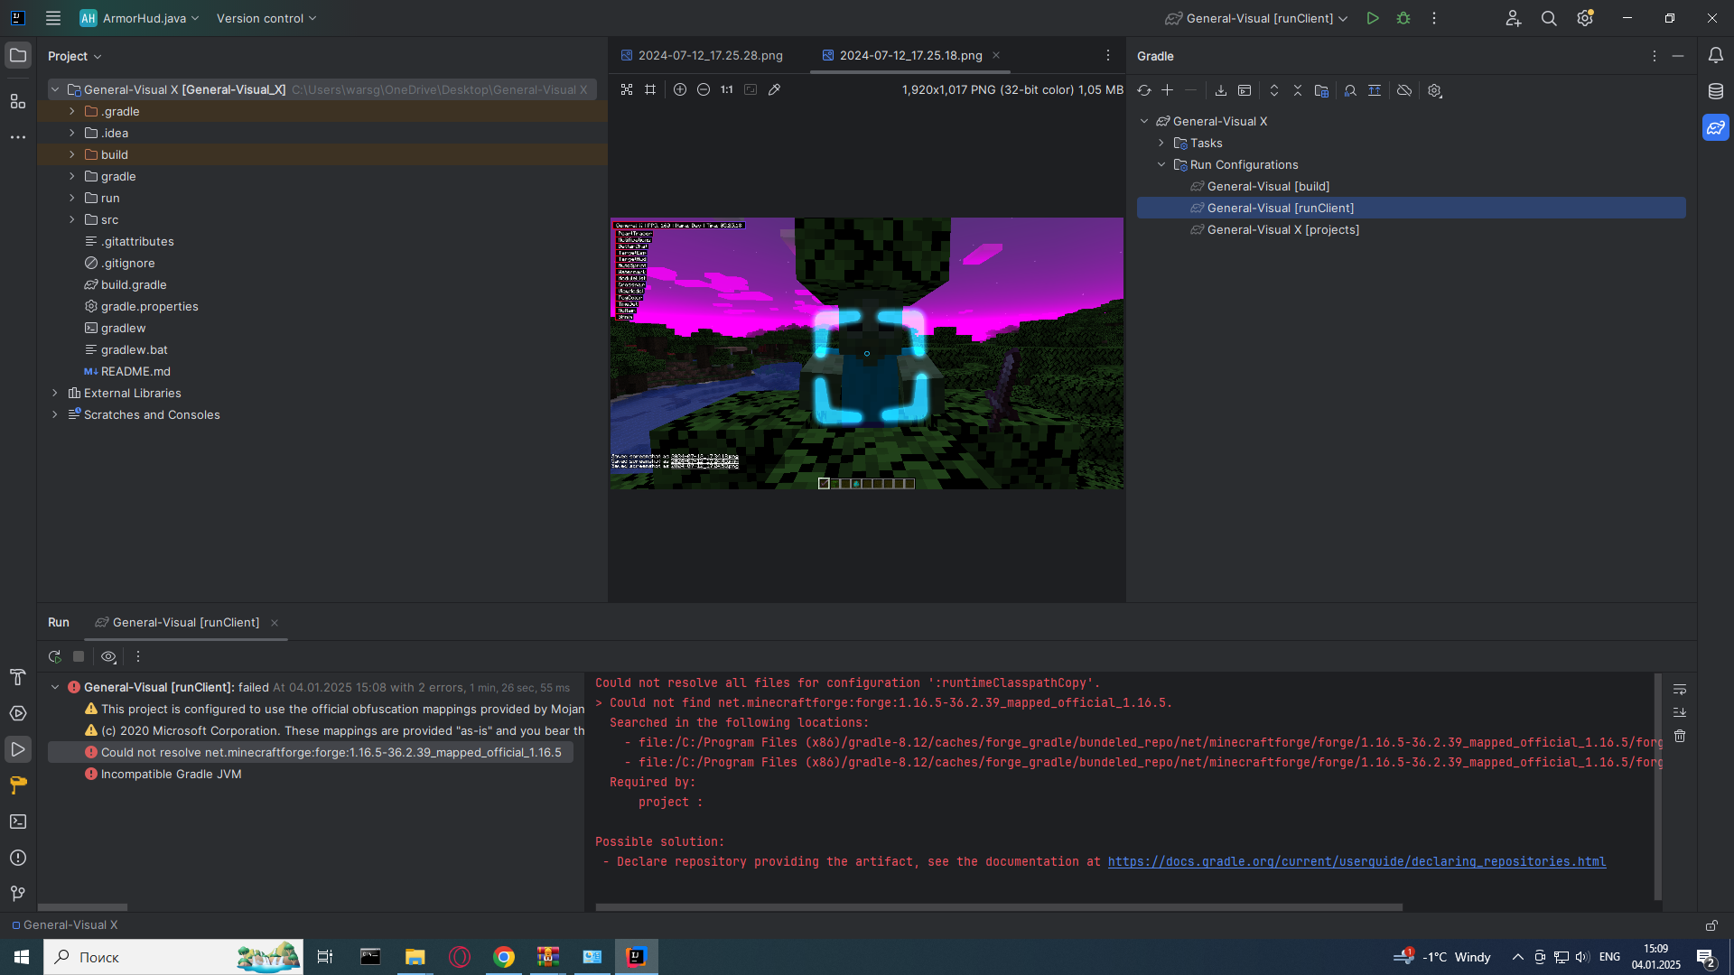Expand the build folder
1734x975 pixels.
pyautogui.click(x=72, y=154)
